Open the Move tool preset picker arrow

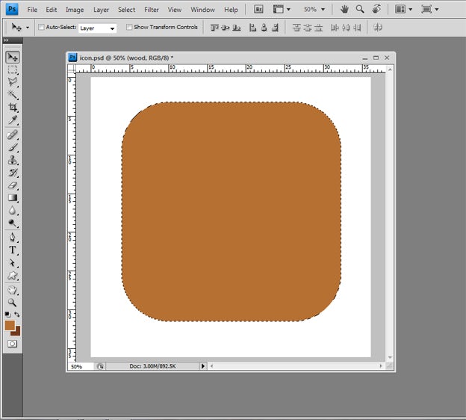28,28
